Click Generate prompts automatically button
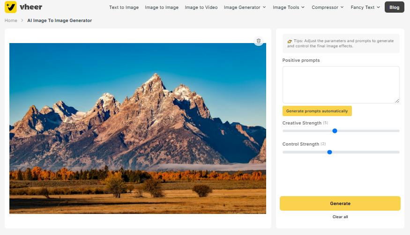The height and width of the screenshot is (235, 410). (317, 111)
